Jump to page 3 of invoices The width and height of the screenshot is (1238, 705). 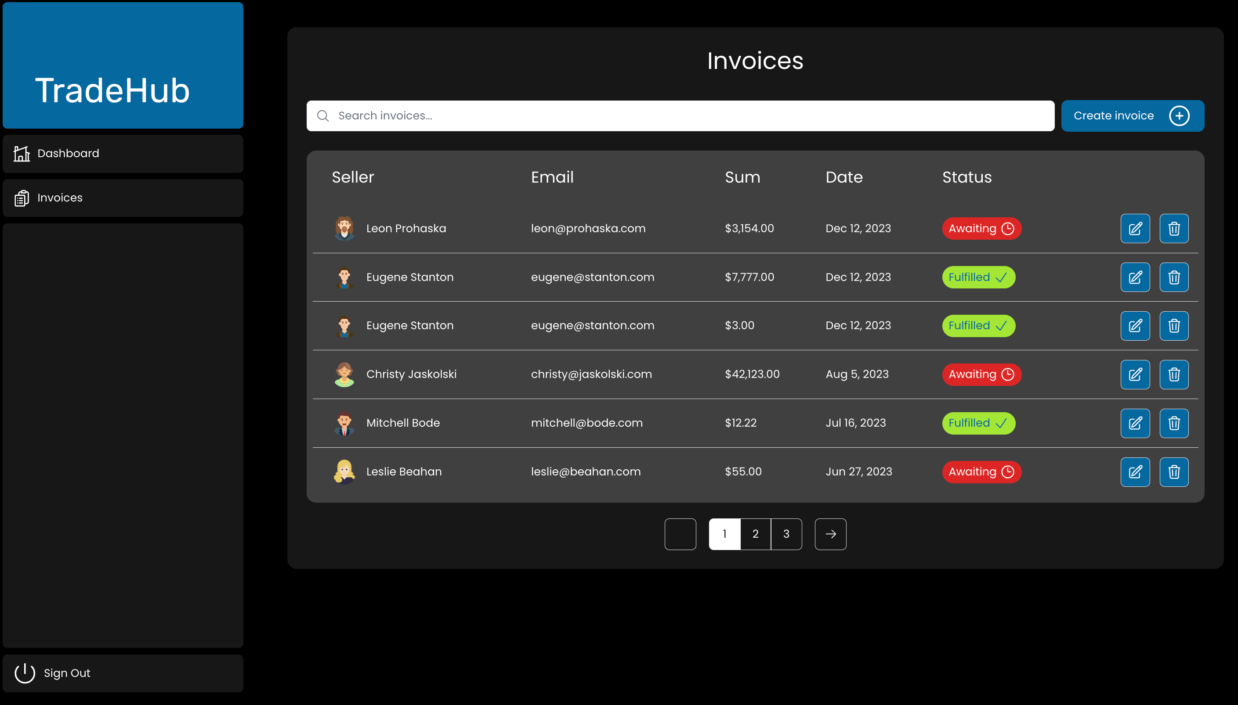pyautogui.click(x=786, y=534)
